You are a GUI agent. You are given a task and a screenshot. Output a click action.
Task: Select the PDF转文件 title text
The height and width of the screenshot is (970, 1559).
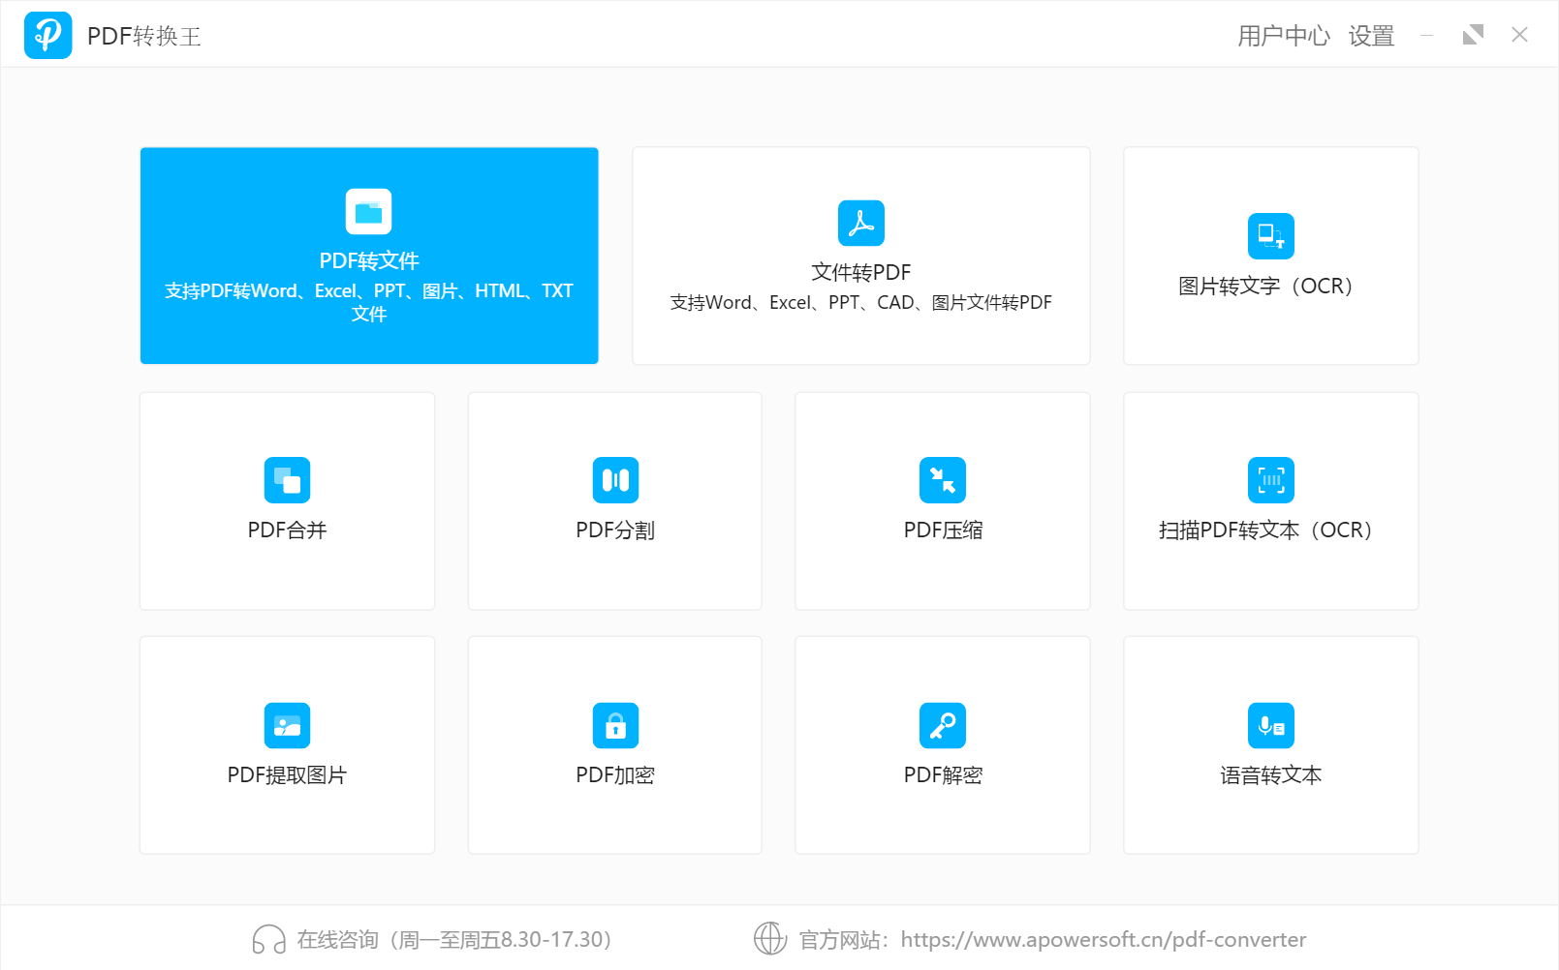click(x=369, y=260)
